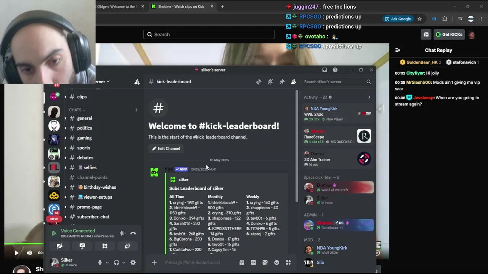Open headphone output options arrow
488x274 pixels.
124,263
